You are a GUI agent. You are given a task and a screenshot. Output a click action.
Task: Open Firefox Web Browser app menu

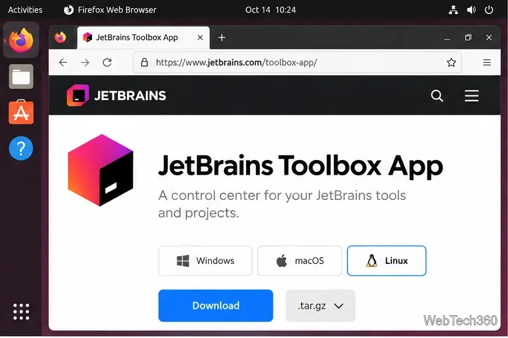110,10
